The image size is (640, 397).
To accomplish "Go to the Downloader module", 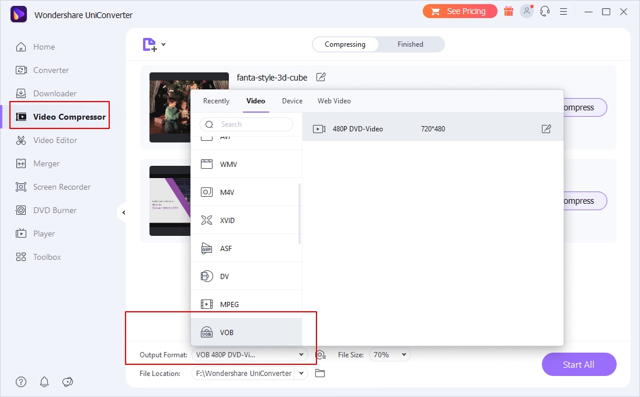I will [x=46, y=93].
